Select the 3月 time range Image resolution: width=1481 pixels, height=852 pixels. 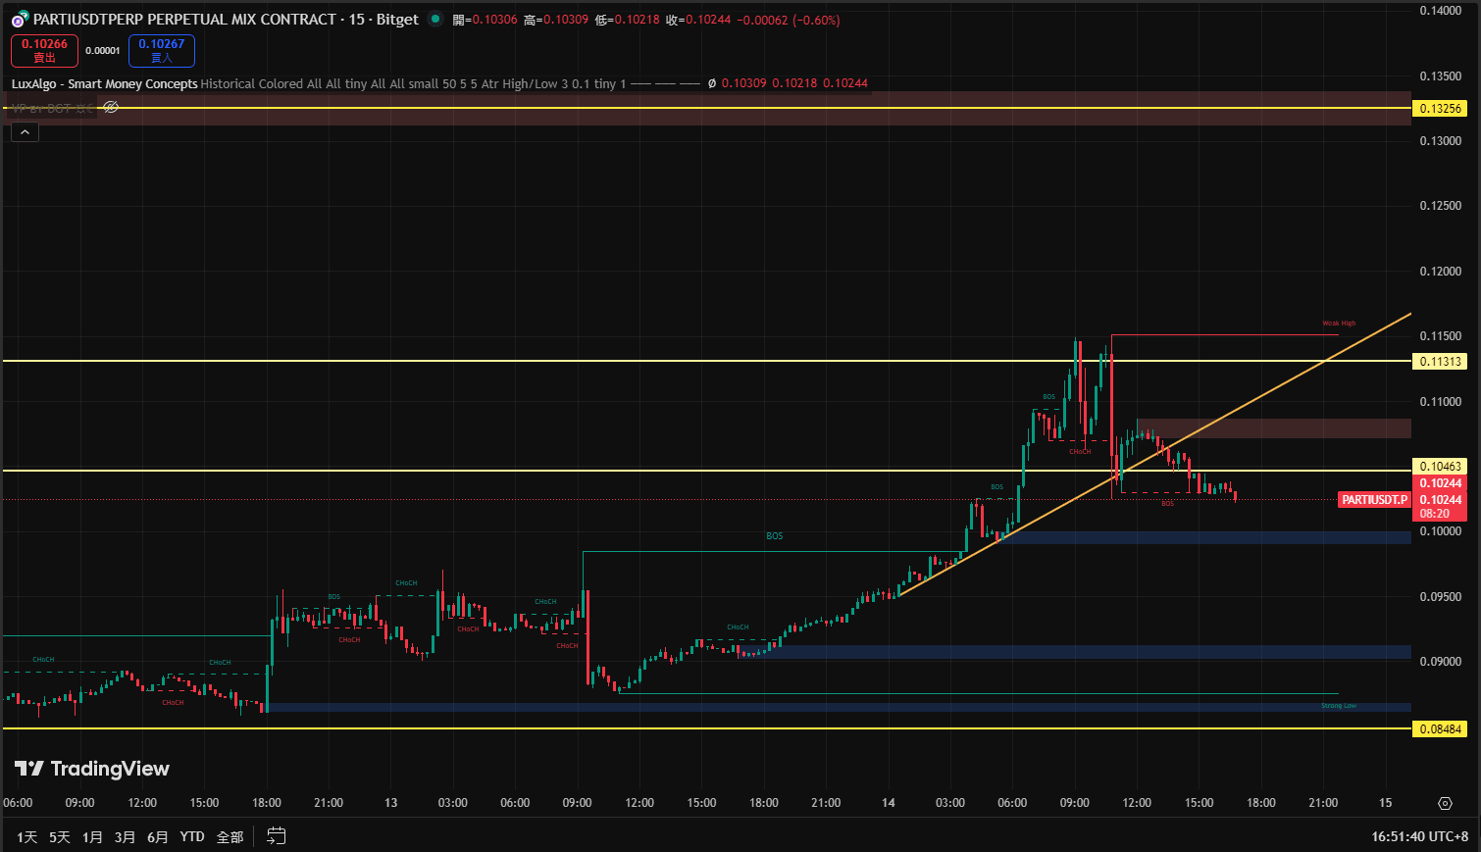coord(125,836)
